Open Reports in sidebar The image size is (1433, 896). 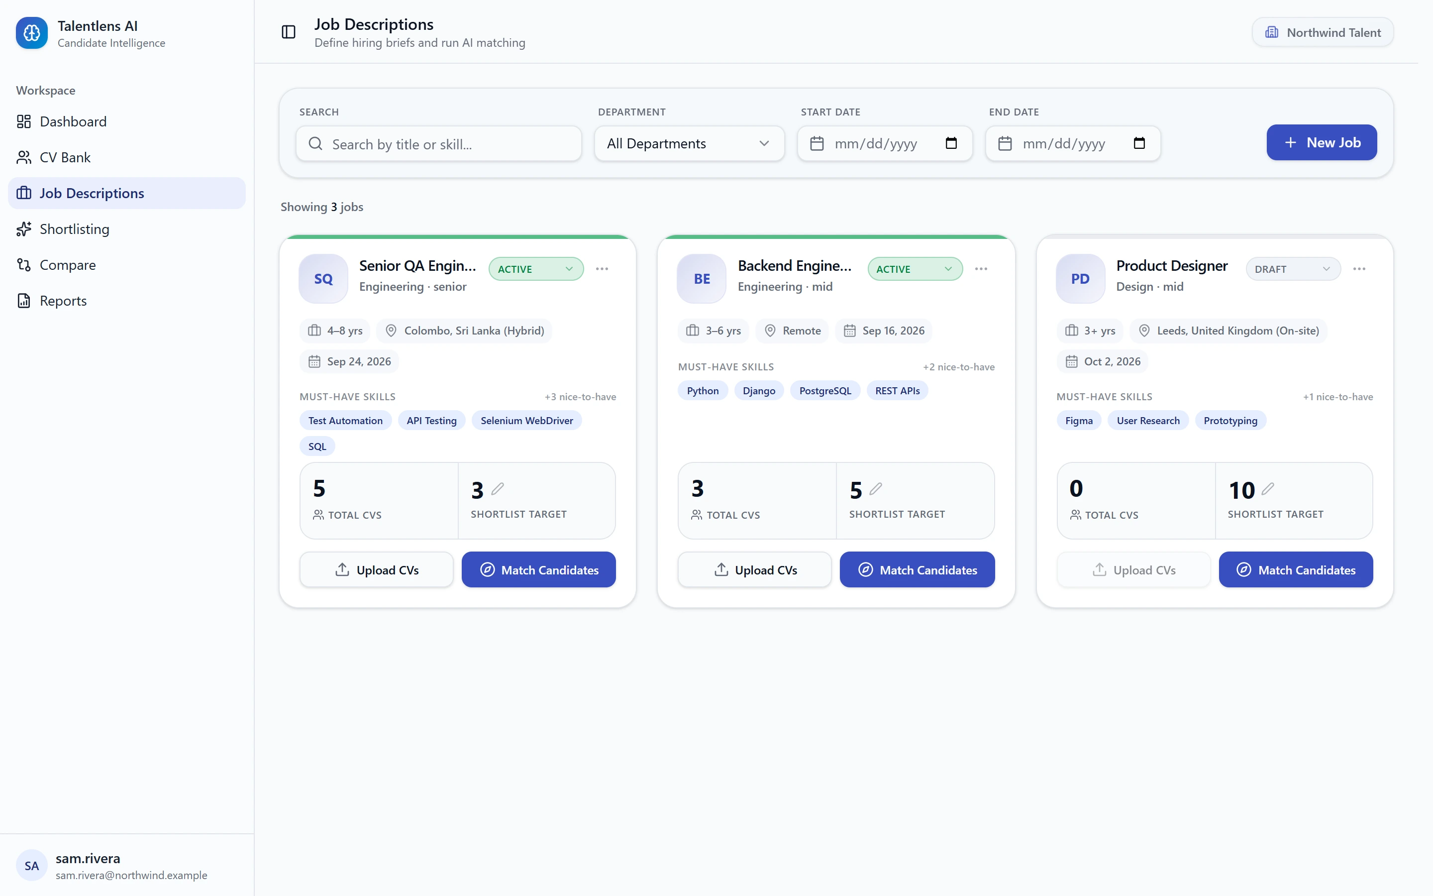pos(127,301)
